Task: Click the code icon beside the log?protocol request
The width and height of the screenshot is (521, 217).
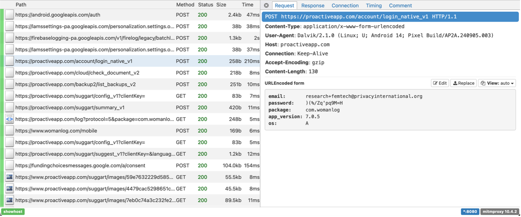Action: (9, 119)
